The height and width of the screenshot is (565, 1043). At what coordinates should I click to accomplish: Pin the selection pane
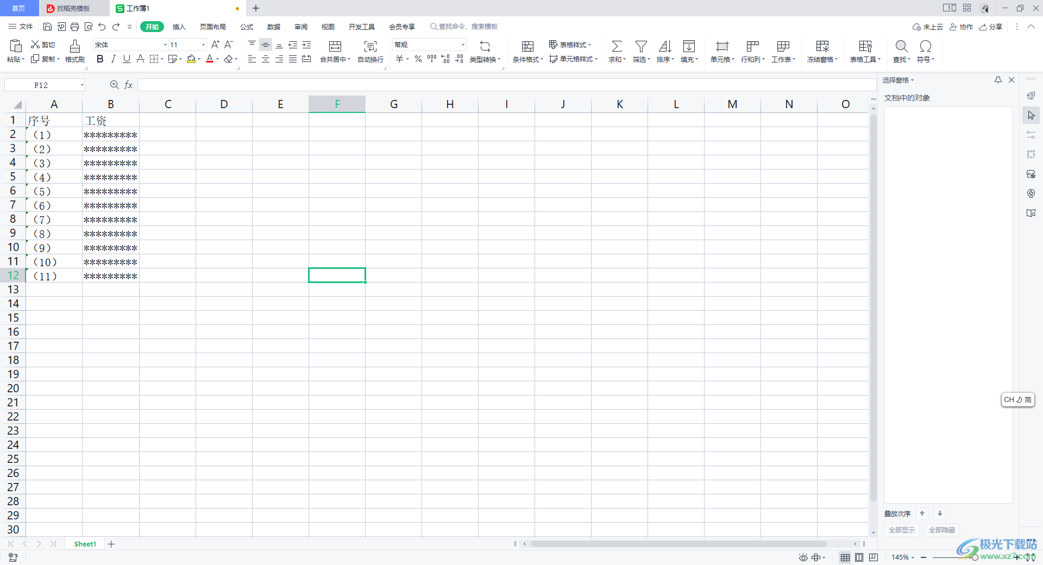coord(998,80)
